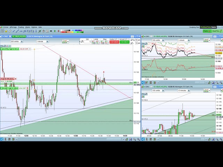Open the 100 unités dropdown in top-right chart
This screenshot has width=223, height=167.
pyautogui.click(x=158, y=40)
